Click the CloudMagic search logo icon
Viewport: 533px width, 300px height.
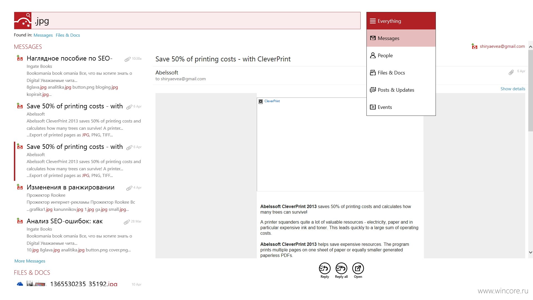pos(23,21)
